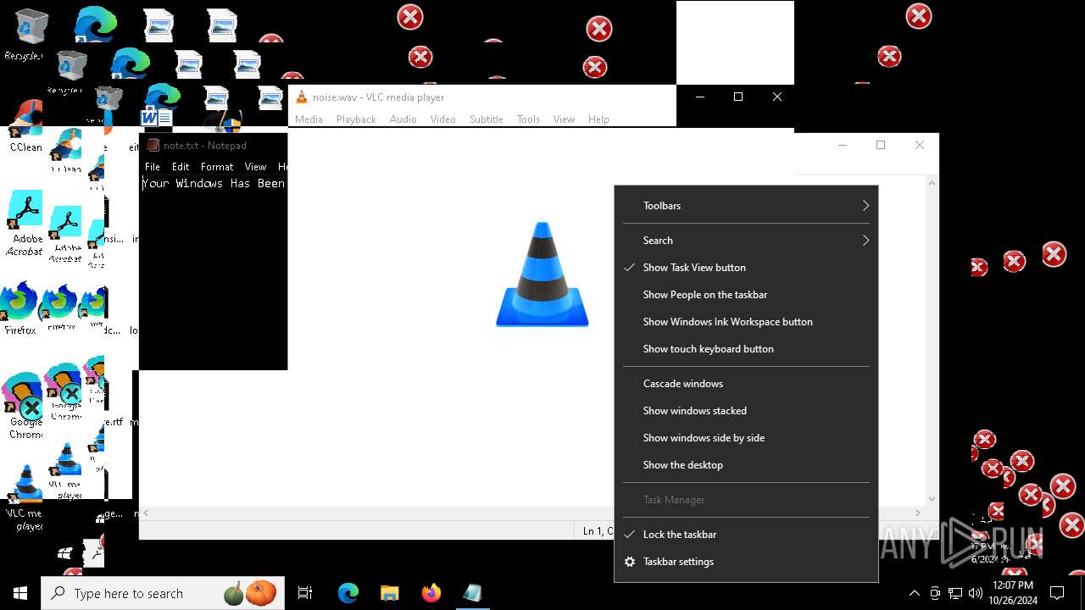Launch Firefox from the taskbar
This screenshot has height=610, width=1085.
pos(431,593)
